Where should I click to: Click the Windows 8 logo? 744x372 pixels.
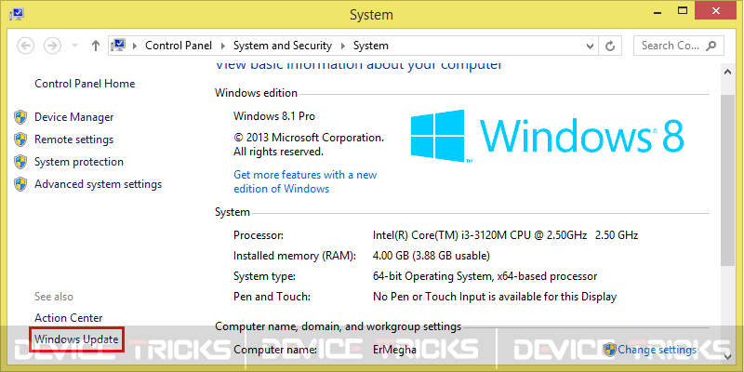tap(547, 136)
